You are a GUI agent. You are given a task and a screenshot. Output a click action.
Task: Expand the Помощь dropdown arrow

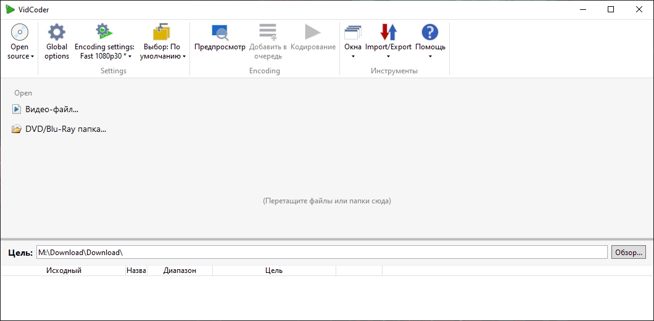pos(430,57)
